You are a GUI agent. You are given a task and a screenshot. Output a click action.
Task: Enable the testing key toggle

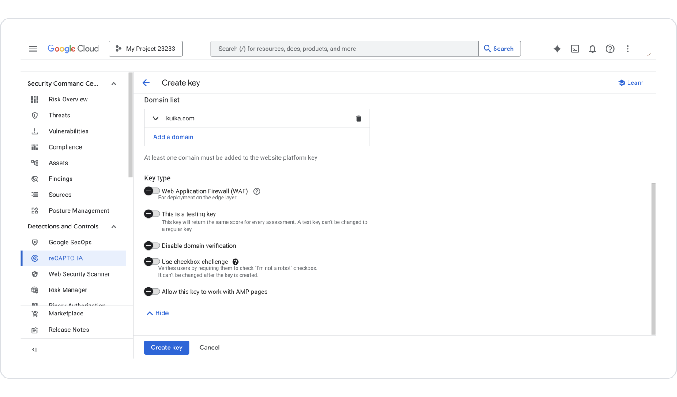pos(152,214)
